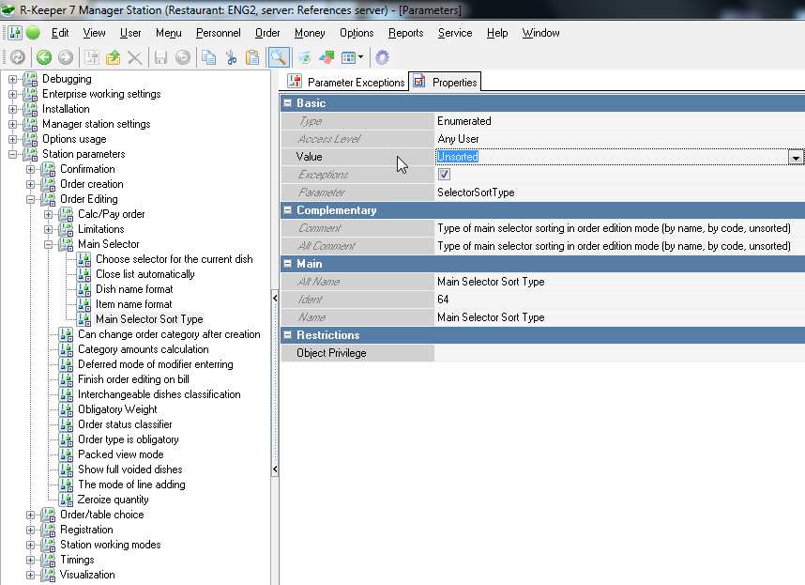
Task: Click the Any User access level value
Action: 458,139
